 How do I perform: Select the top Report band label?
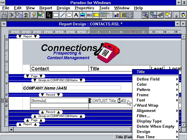pyautogui.click(x=28, y=36)
